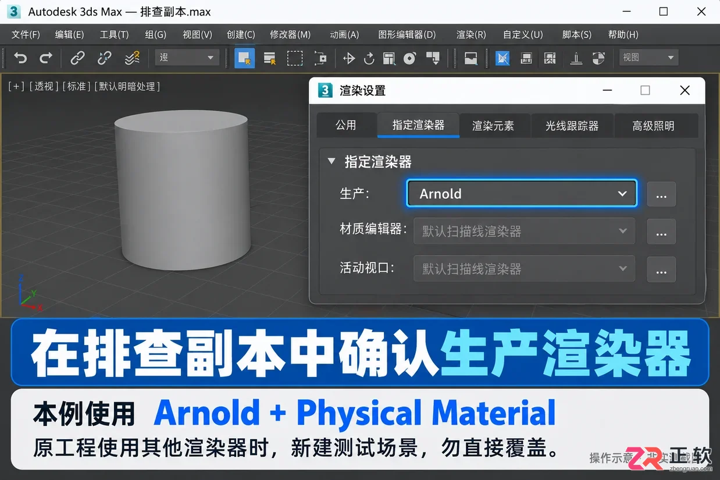The image size is (720, 480).
Task: Maximize the 渲染设置 dialog
Action: click(645, 90)
